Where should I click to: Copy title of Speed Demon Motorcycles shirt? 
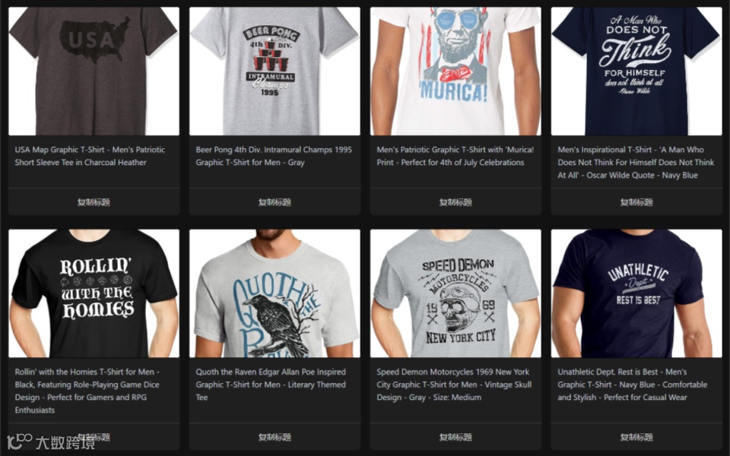[x=455, y=437]
